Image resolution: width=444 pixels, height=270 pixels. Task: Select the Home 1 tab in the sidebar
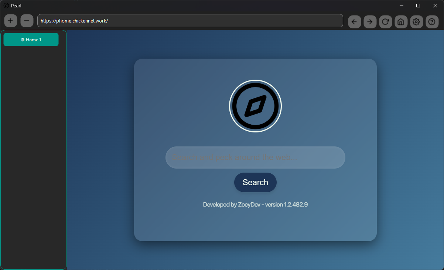[31, 39]
